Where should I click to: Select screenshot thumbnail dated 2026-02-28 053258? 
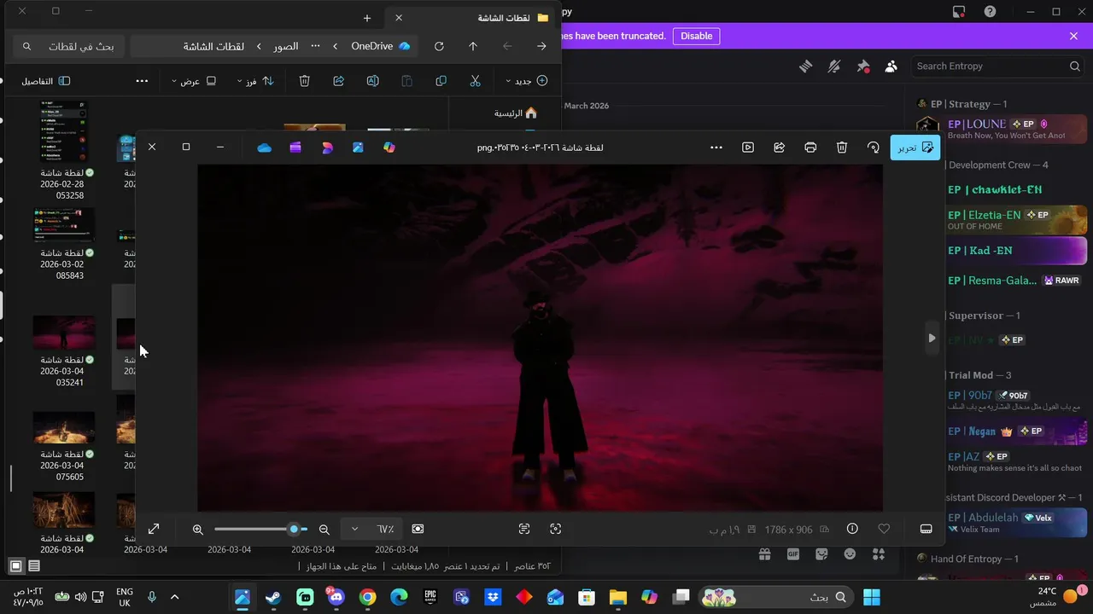[x=64, y=150]
